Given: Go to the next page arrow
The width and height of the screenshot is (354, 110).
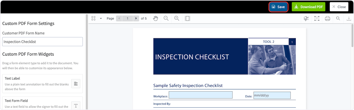Looking at the screenshot, I should pyautogui.click(x=136, y=18).
